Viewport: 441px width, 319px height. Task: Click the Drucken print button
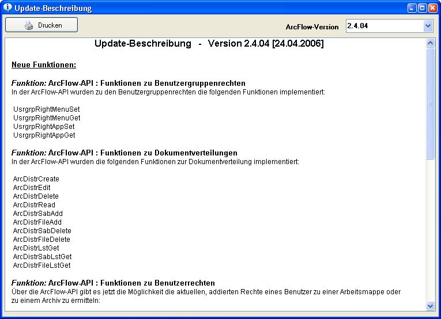(42, 25)
